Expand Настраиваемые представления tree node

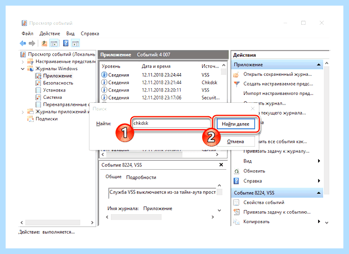tap(23, 62)
